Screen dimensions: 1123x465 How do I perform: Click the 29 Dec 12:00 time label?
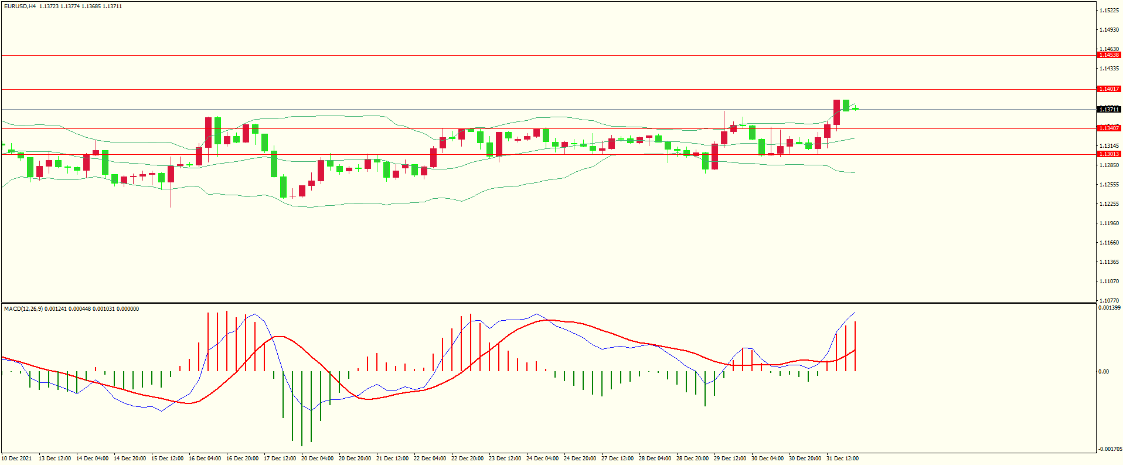tap(730, 459)
